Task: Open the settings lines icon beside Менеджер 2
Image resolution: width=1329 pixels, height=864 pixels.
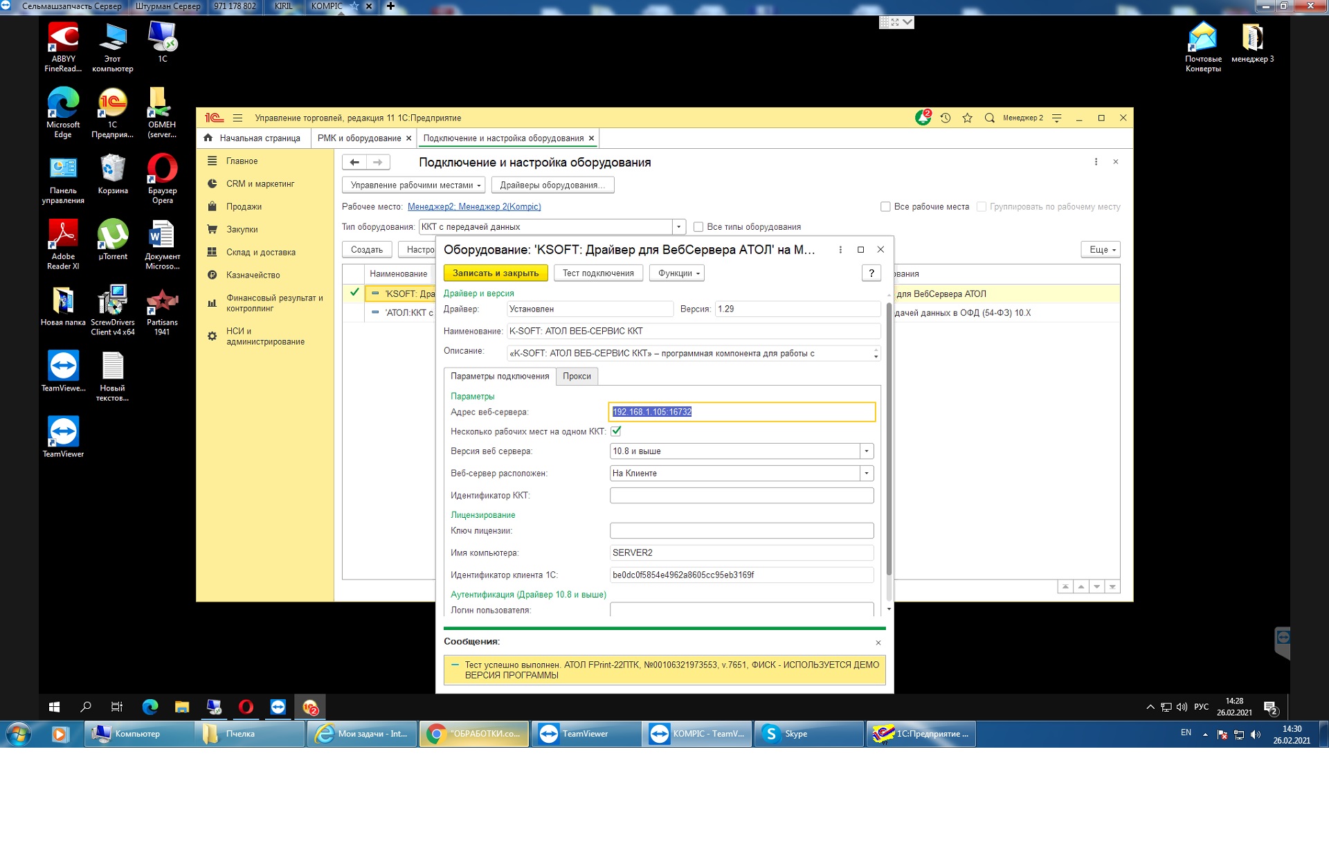Action: click(1057, 118)
